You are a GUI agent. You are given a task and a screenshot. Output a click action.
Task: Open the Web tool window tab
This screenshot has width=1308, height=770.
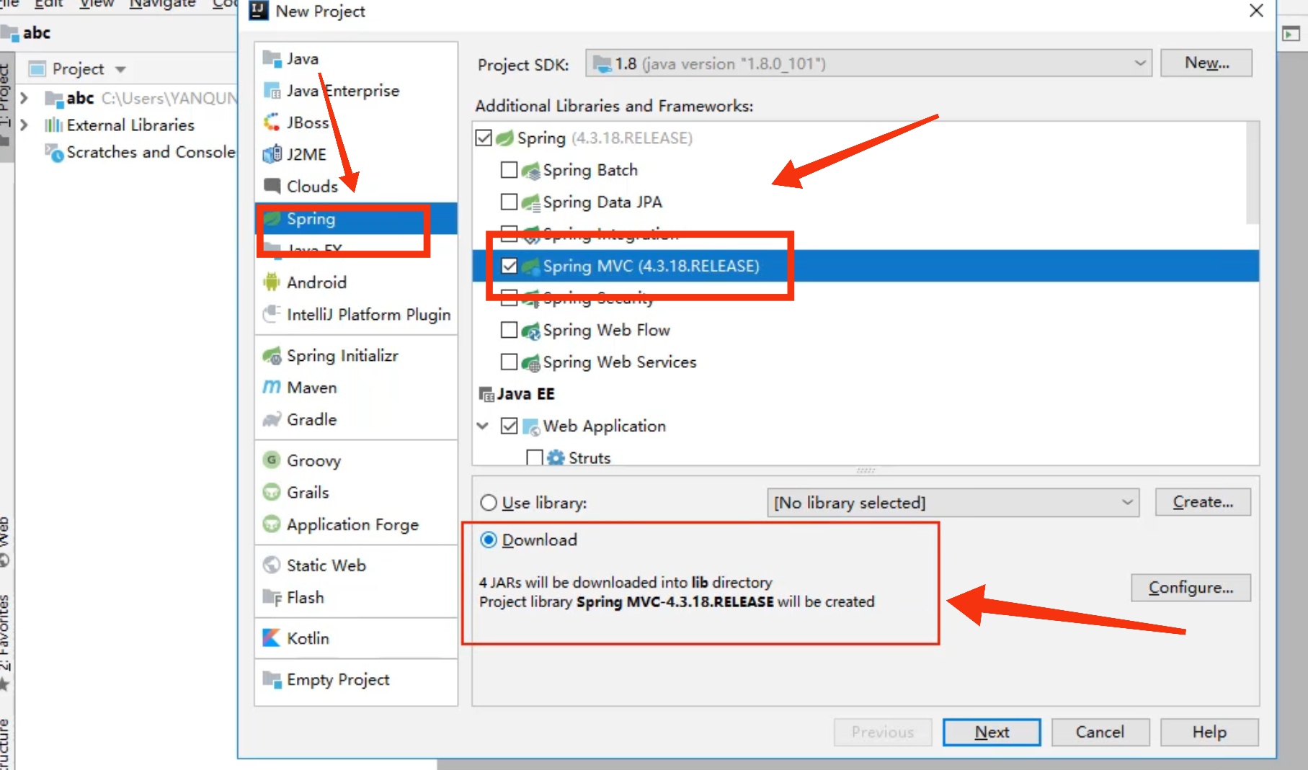pyautogui.click(x=5, y=540)
